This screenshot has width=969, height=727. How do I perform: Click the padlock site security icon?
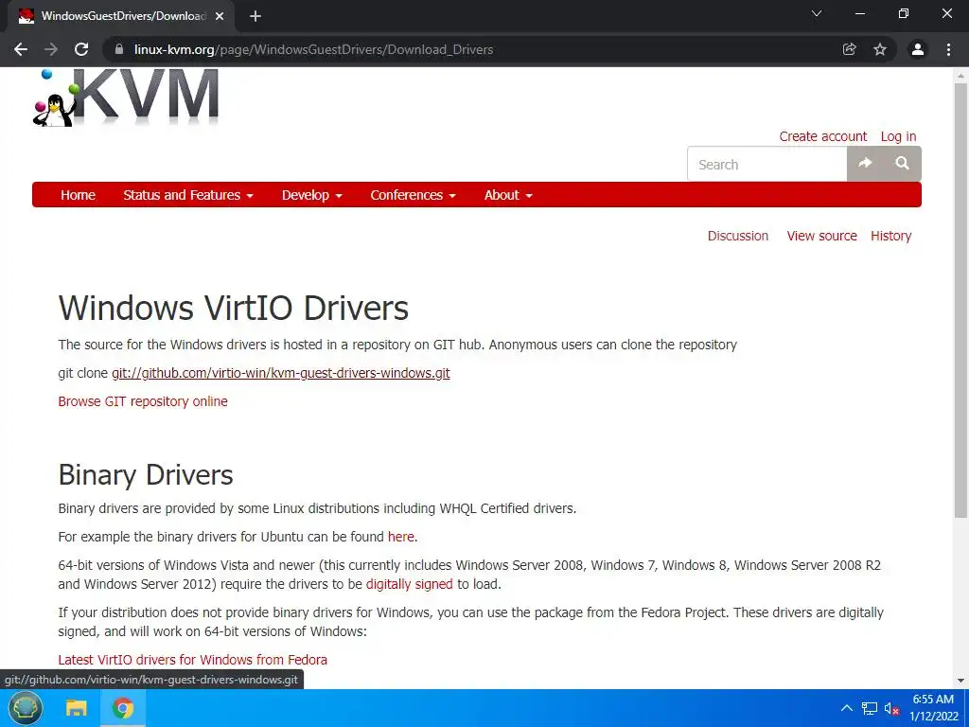[x=119, y=49]
